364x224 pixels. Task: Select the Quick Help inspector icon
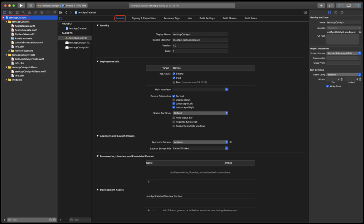[342, 12]
